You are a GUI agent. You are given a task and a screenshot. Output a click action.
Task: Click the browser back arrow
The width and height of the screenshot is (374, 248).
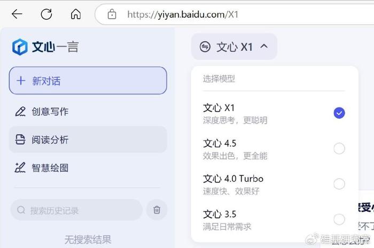[17, 14]
